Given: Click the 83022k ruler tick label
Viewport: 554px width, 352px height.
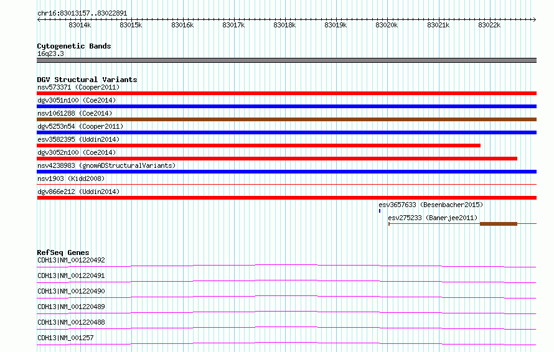Looking at the screenshot, I should click(x=489, y=25).
